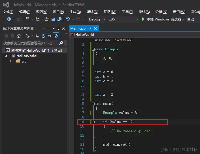Go to Solution Explorer home view

(19, 36)
